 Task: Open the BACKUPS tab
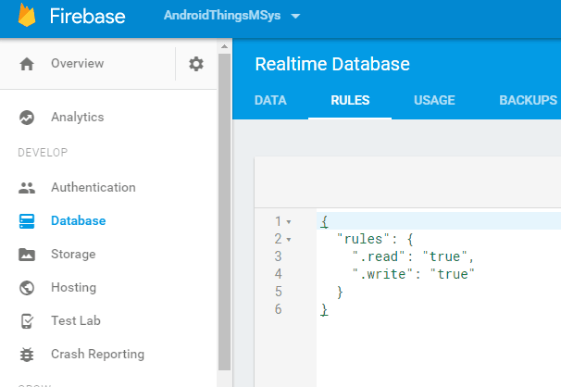(528, 100)
